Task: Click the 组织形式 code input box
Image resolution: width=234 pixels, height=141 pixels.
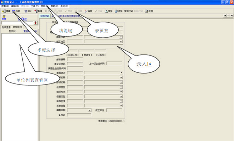Action: (x=75, y=92)
